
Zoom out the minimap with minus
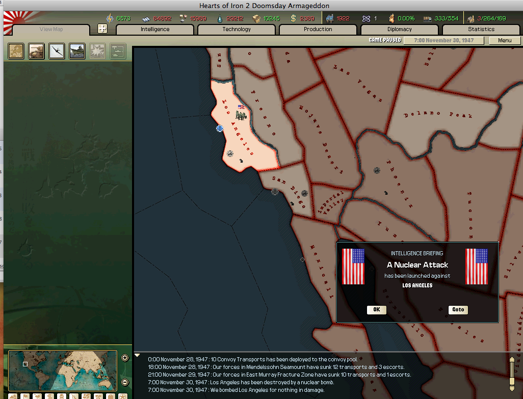point(125,382)
